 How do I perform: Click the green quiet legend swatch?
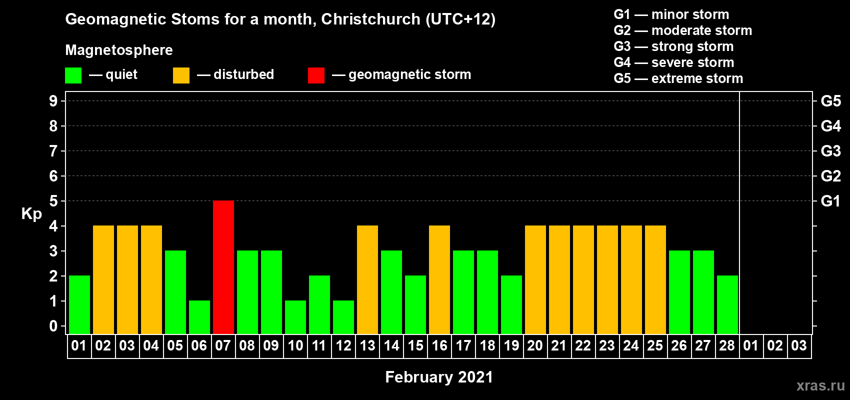[73, 75]
